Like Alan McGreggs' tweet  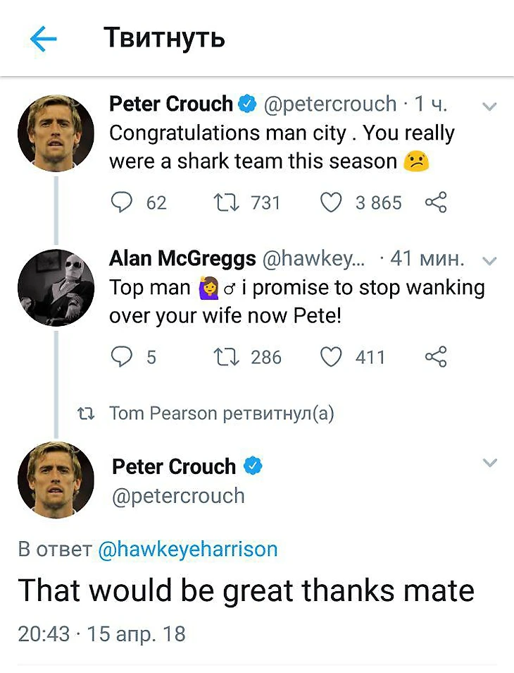tap(331, 357)
